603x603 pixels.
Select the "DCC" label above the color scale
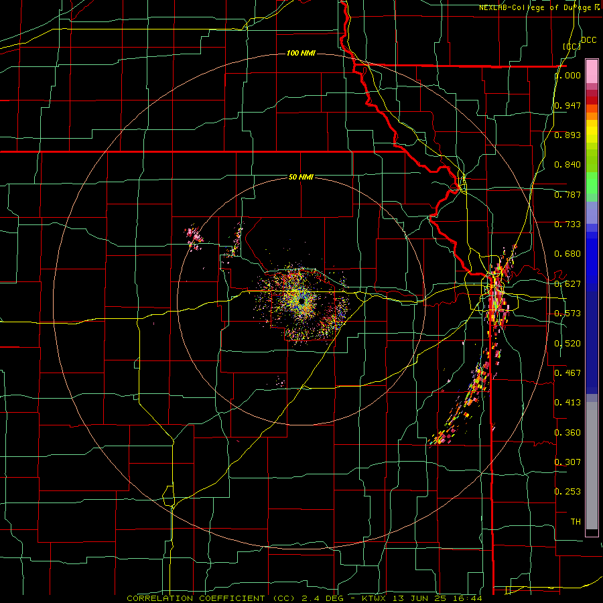tap(588, 40)
